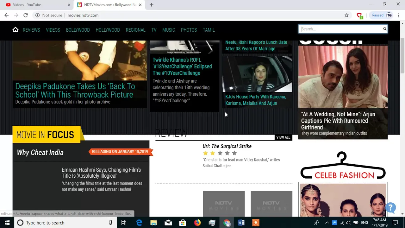Open the Deepika Padukone 'Back To School' headline
This screenshot has width=405, height=228.
[75, 91]
